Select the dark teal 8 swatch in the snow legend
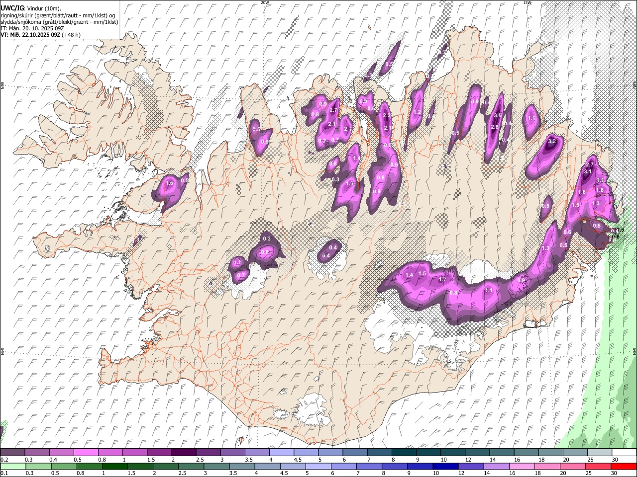This screenshot has height=477, width=637. click(x=404, y=452)
